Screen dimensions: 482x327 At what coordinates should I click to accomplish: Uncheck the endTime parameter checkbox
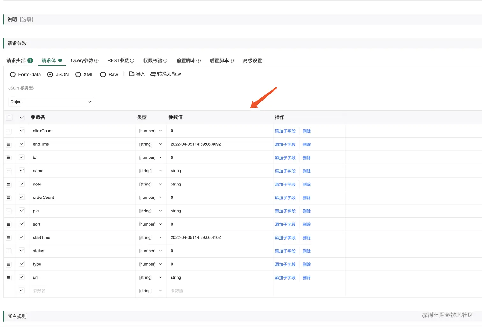[x=22, y=144]
